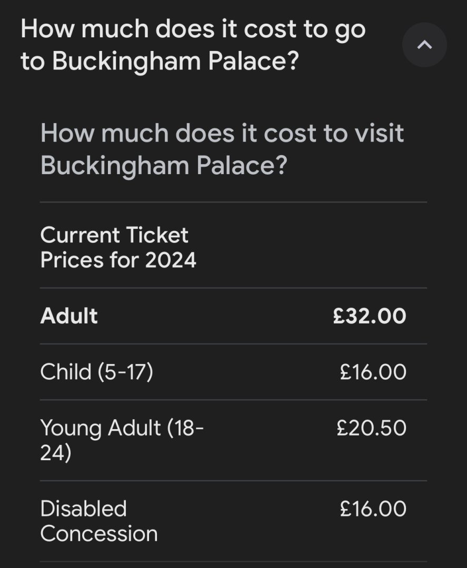
Task: Click the £16.00 Disabled Concession price
Action: pyautogui.click(x=373, y=509)
